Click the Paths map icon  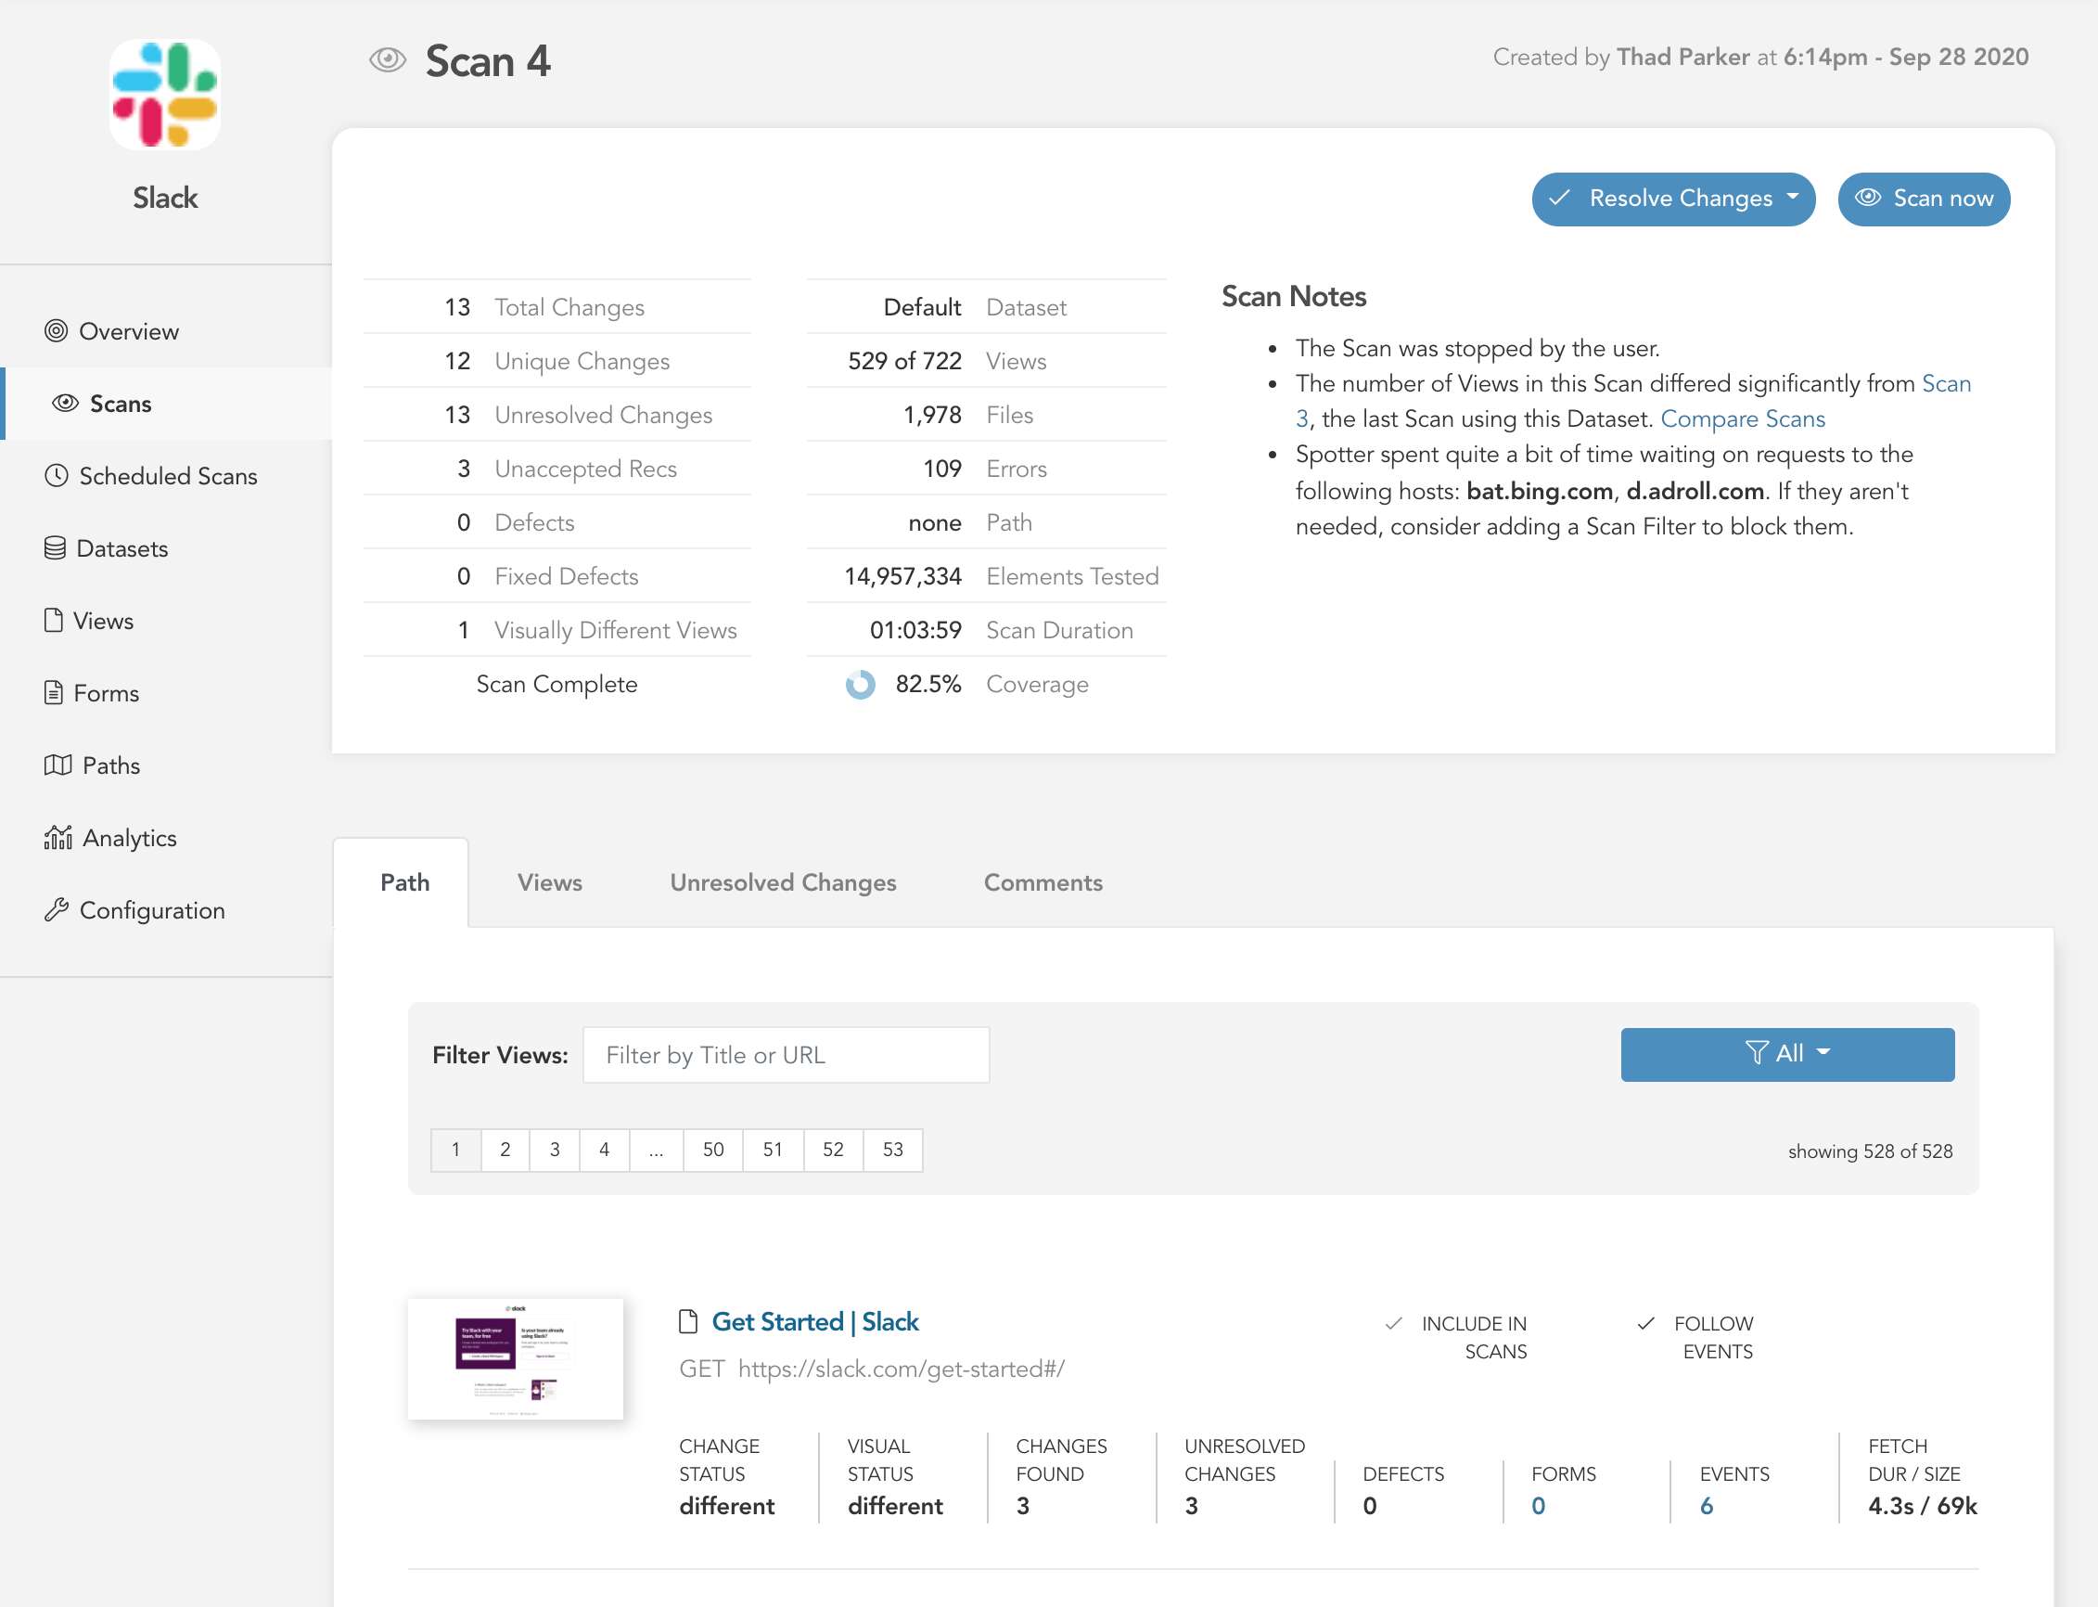pos(58,765)
